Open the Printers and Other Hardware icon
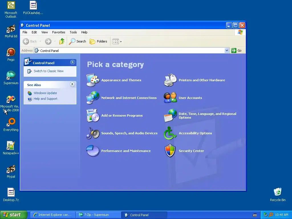The height and width of the screenshot is (219, 292). point(171,80)
